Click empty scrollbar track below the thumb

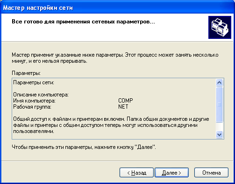219,126
